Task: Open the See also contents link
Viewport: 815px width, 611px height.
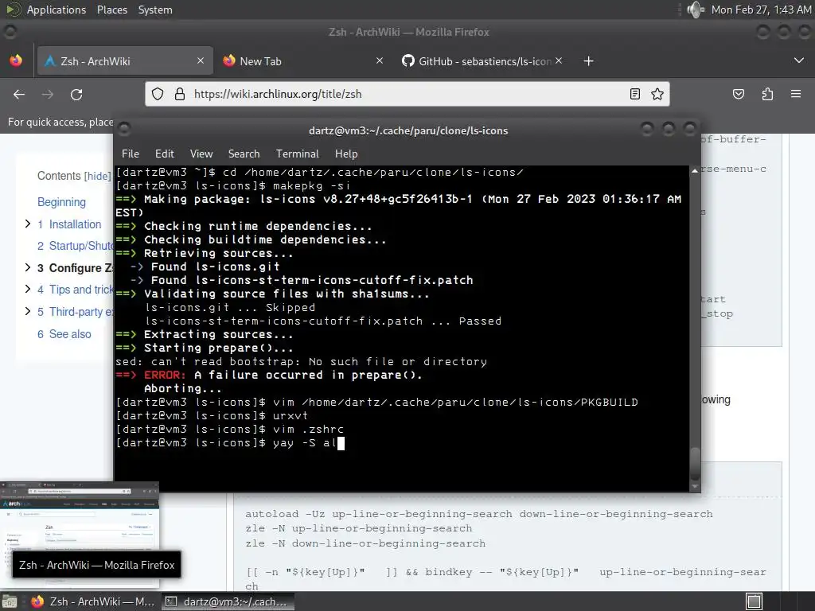Action: pos(64,334)
